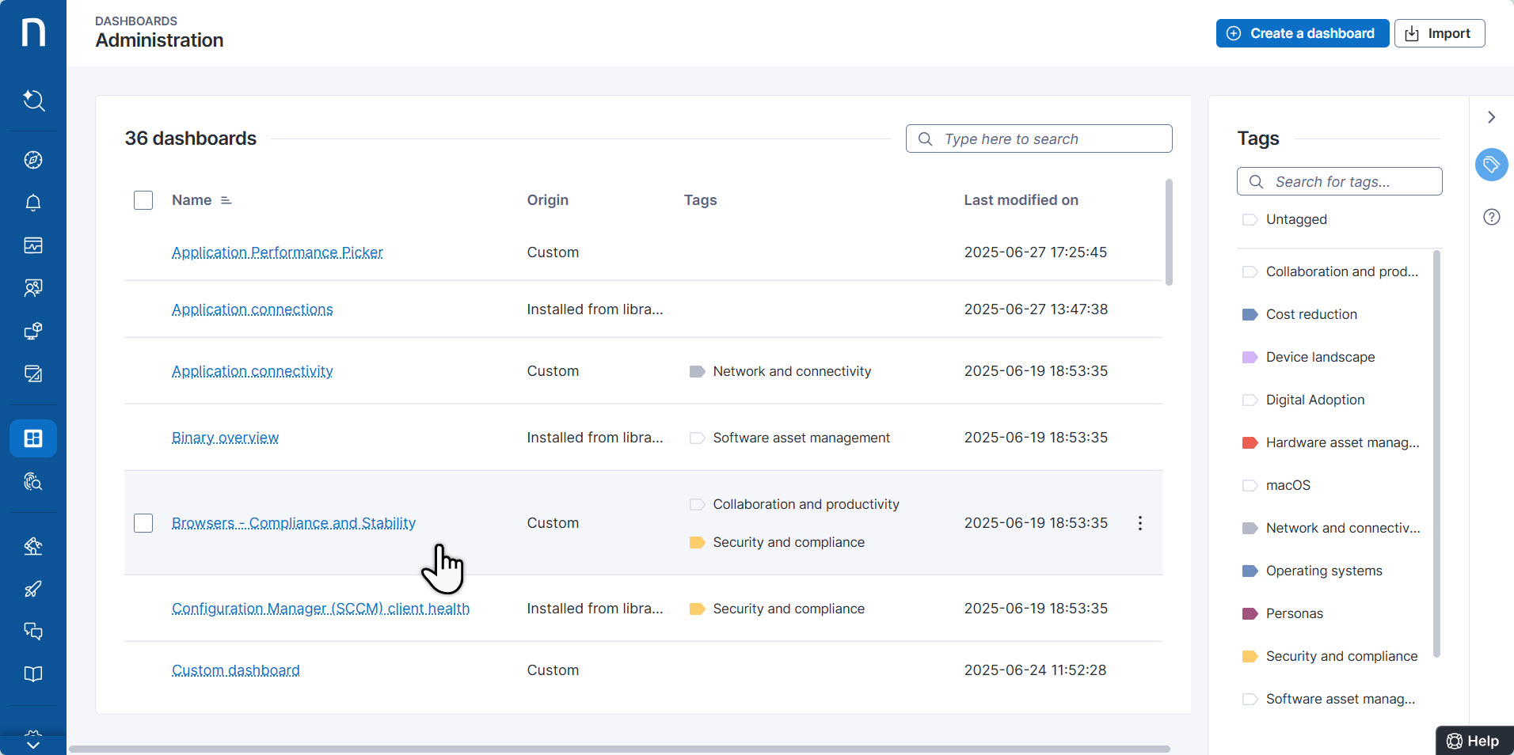Open the help question mark icon
Screen dimensions: 1514x755
tap(1491, 217)
